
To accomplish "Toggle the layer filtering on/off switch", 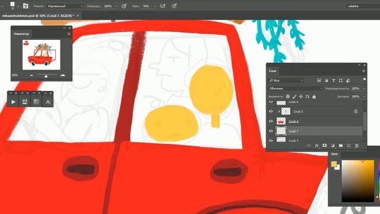I will point(364,80).
